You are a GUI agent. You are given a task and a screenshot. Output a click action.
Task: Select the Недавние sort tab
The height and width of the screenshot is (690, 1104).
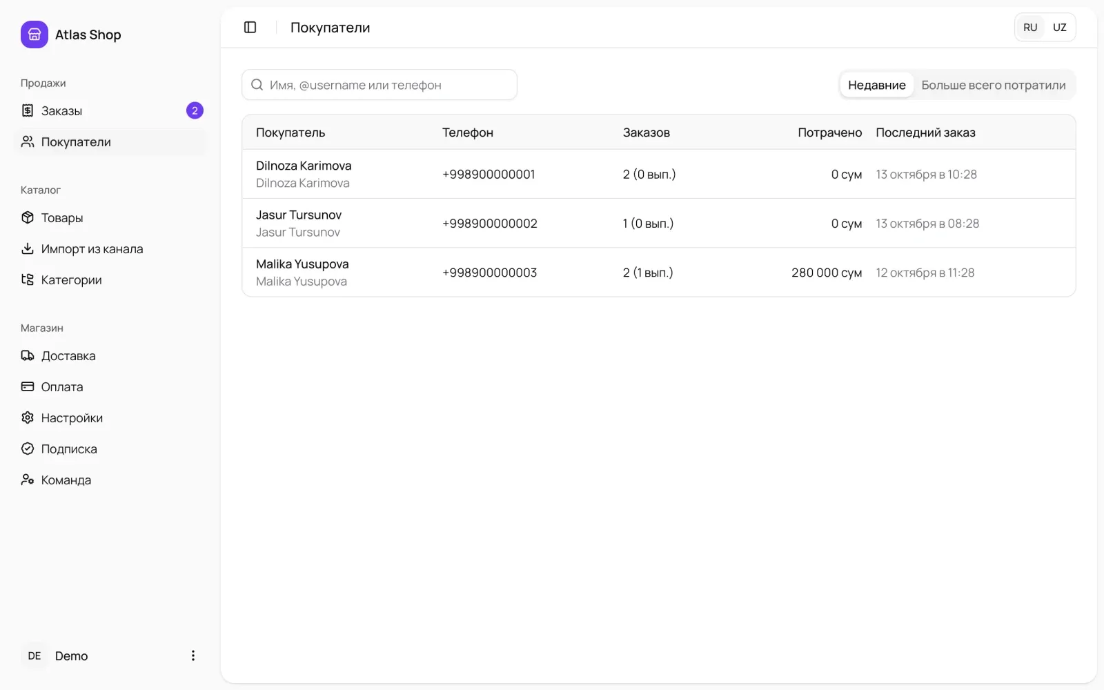tap(877, 85)
